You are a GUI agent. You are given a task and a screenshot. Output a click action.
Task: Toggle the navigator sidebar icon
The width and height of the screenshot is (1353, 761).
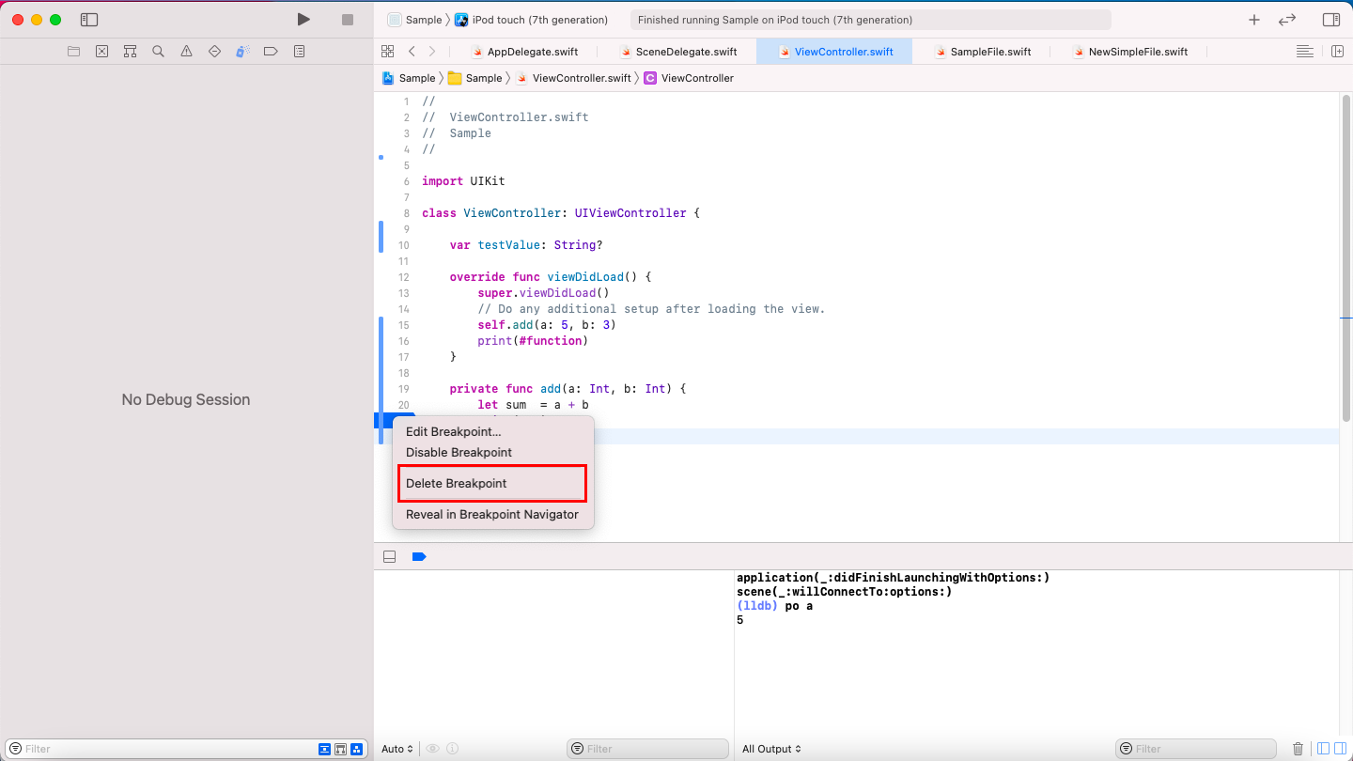click(x=89, y=20)
